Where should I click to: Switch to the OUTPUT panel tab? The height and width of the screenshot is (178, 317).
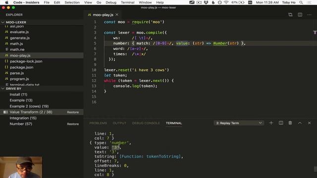119,123
